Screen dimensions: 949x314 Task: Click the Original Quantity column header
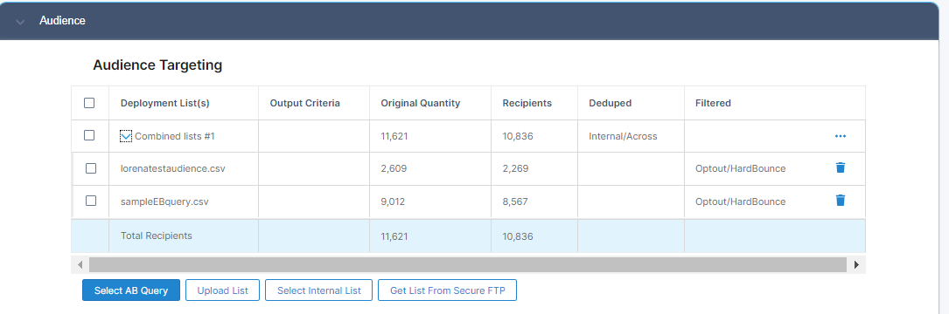(x=421, y=103)
